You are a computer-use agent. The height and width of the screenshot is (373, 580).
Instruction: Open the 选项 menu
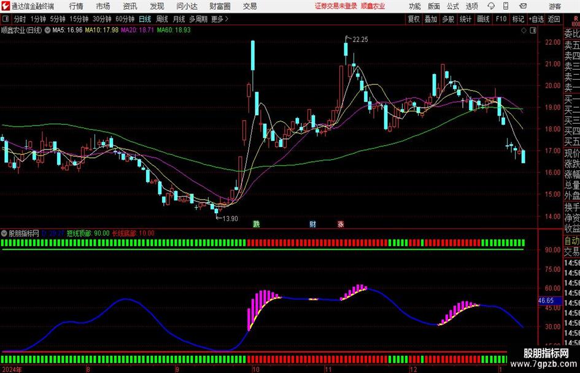tap(471, 6)
